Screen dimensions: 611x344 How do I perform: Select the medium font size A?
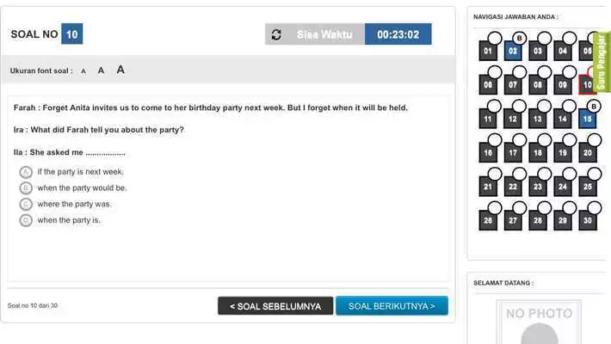pyautogui.click(x=101, y=71)
